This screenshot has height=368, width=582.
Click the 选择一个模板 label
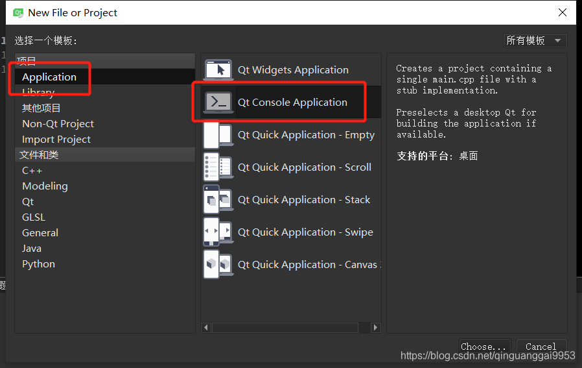(x=45, y=40)
